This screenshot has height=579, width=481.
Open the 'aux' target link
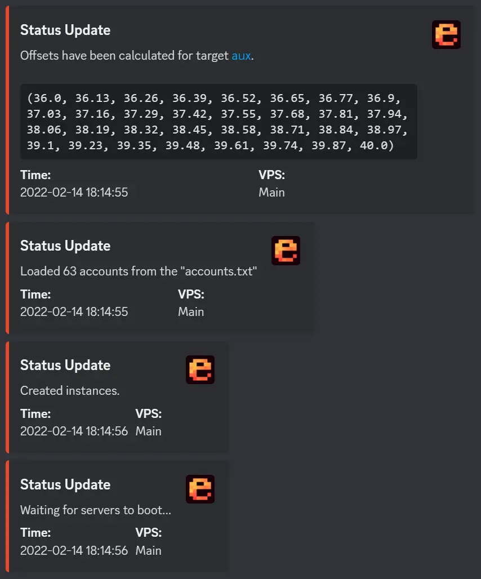point(241,56)
